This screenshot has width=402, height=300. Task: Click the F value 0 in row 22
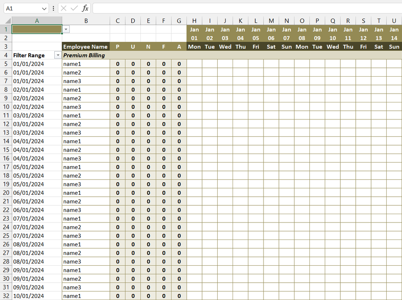tap(163, 210)
